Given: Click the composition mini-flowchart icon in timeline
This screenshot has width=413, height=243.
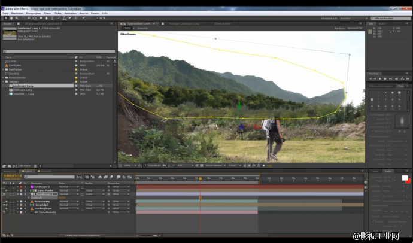Looking at the screenshot, I should (80, 177).
